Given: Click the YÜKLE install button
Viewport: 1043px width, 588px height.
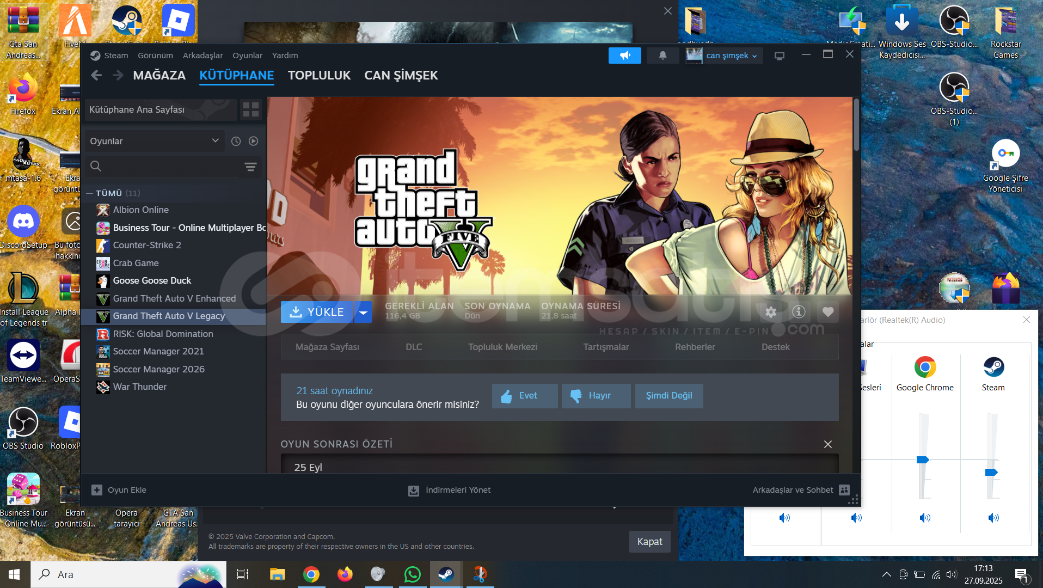Looking at the screenshot, I should tap(317, 312).
